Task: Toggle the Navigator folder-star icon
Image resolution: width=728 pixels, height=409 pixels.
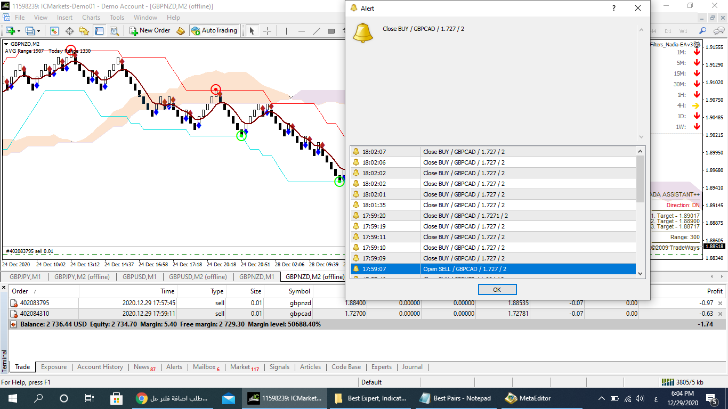Action: click(85, 31)
